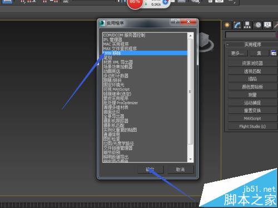Screen dimensions: 278x208
Task: Open the Display tab in command panel
Action: (x=267, y=25)
